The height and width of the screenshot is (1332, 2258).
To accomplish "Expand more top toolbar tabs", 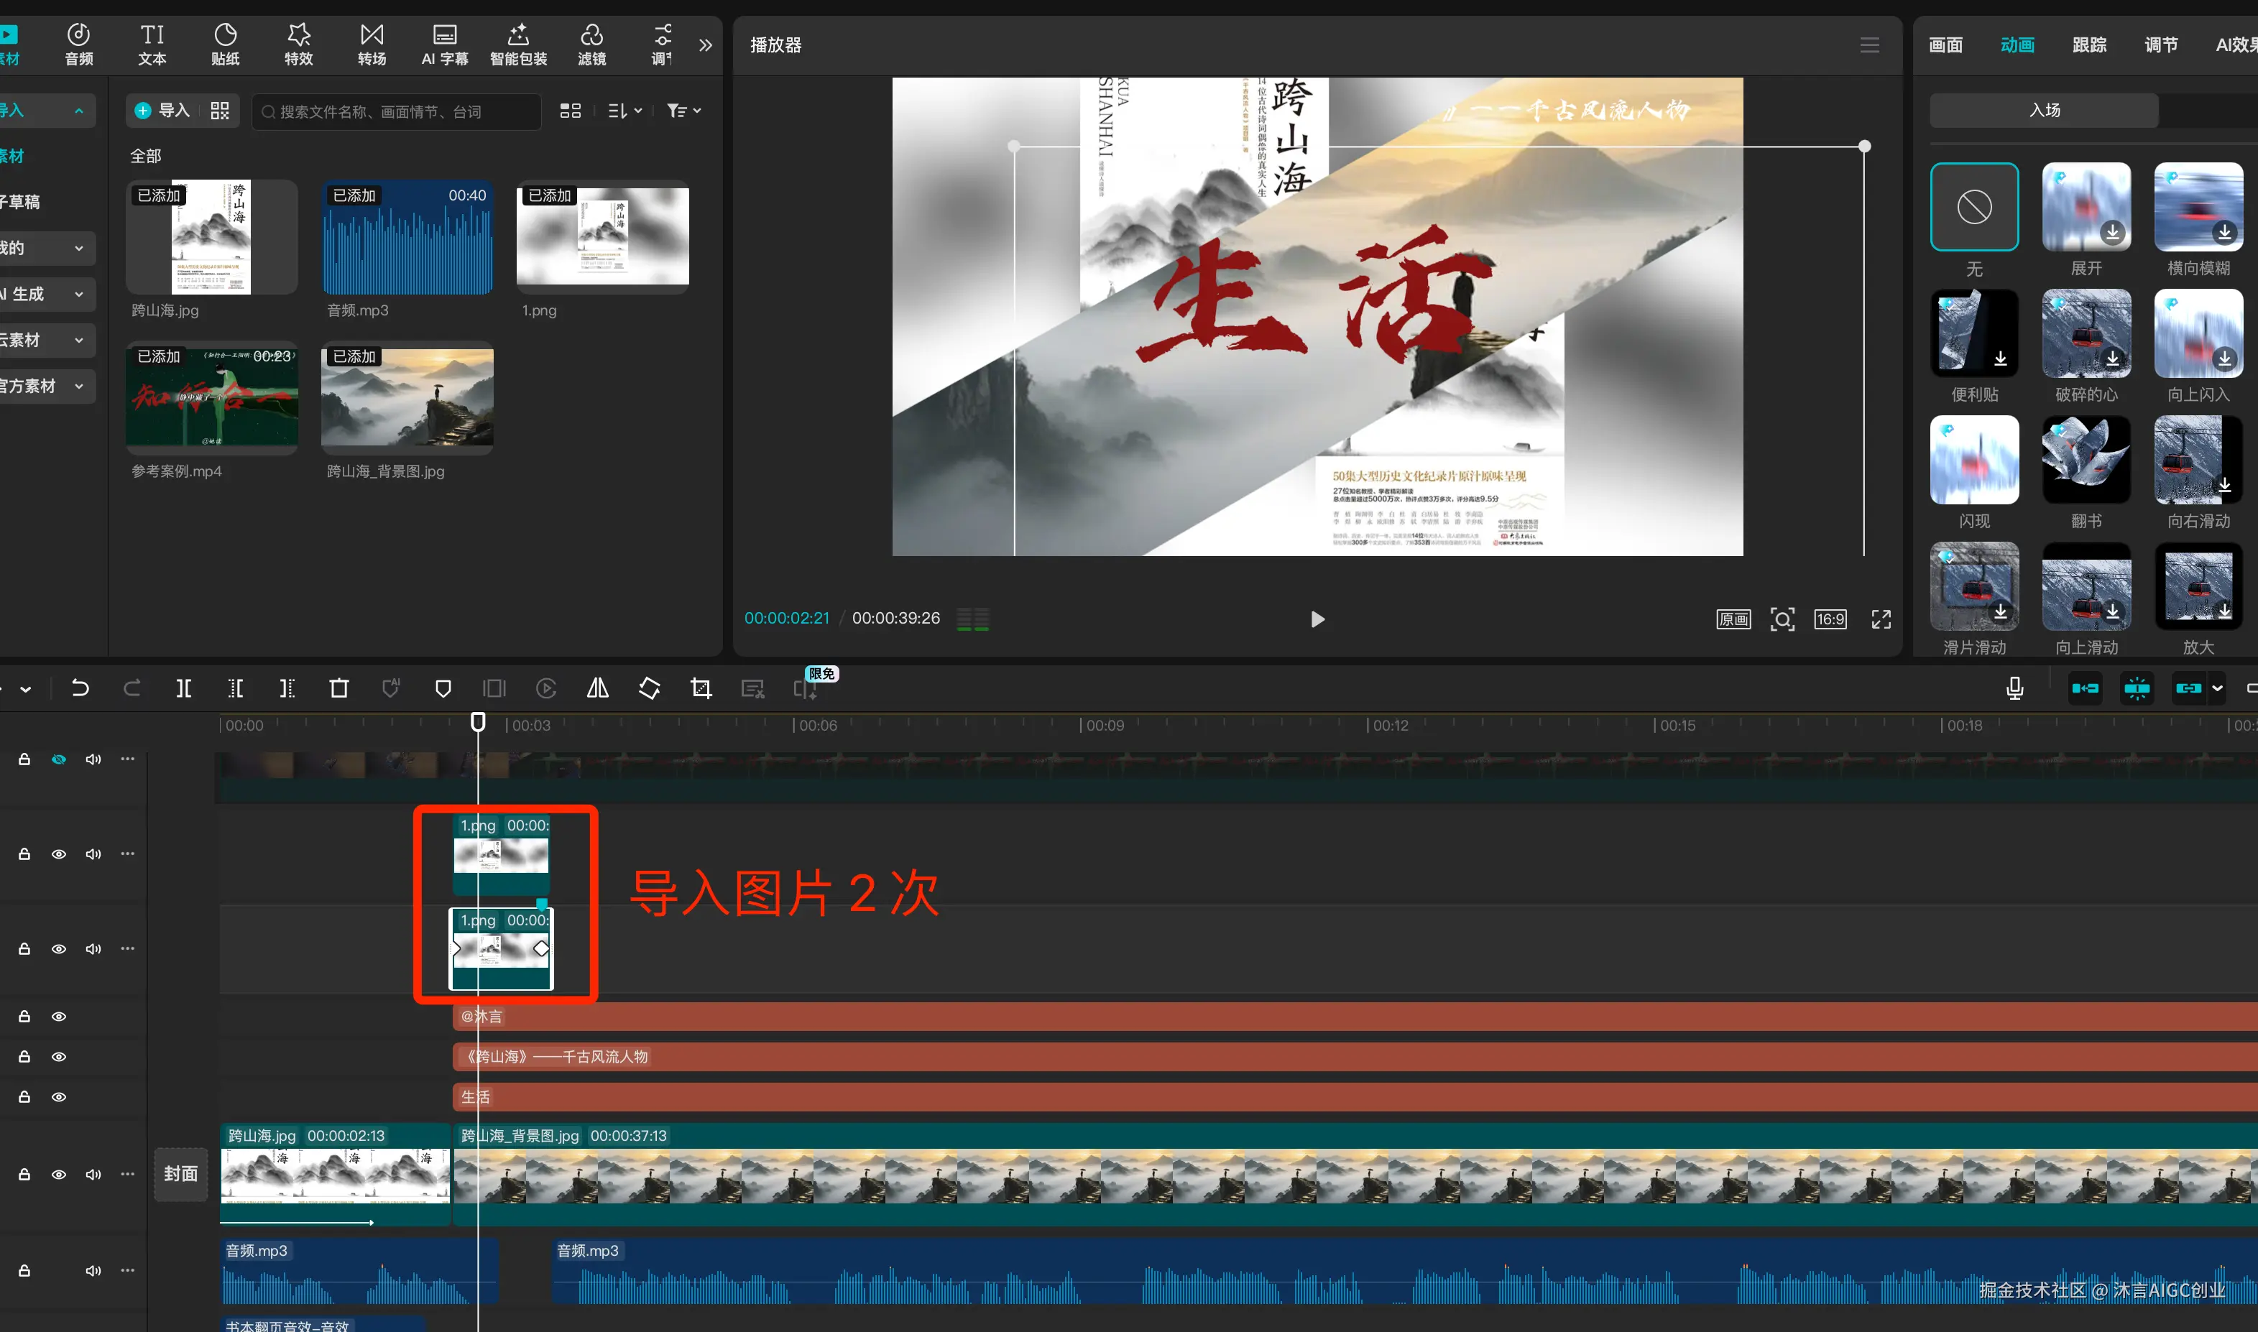I will 706,45.
